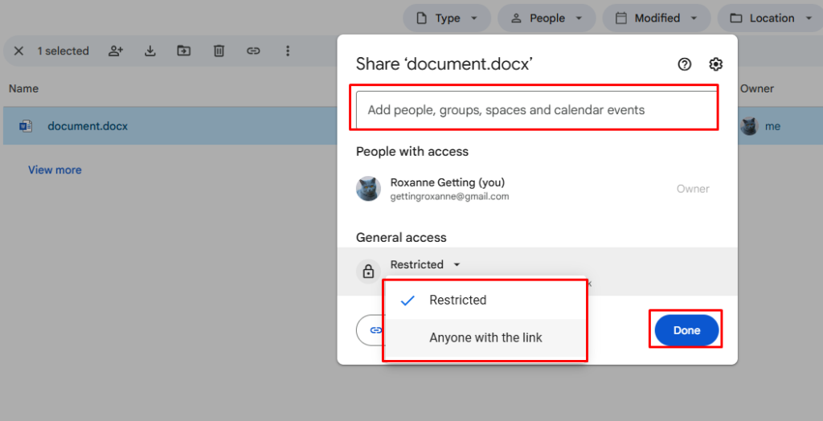The image size is (823, 421).
Task: Click the Share 'document.docx' dialog title
Action: pos(444,64)
